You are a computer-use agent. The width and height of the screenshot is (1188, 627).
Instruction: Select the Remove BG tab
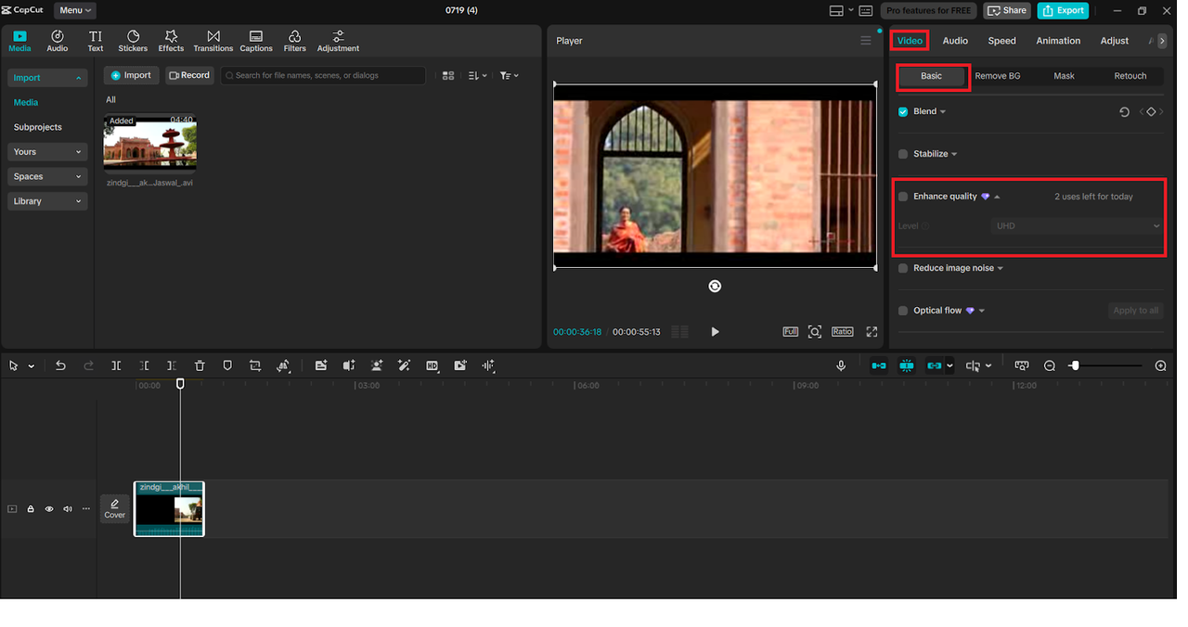tap(997, 76)
